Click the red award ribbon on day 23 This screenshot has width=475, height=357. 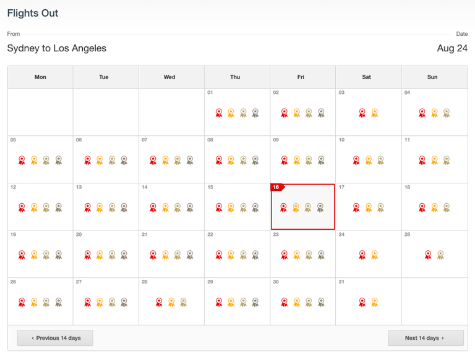tap(284, 254)
